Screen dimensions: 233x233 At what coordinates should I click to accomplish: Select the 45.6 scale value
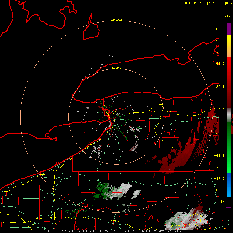point(220,75)
